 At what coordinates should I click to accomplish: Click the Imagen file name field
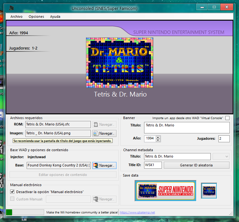(58, 133)
